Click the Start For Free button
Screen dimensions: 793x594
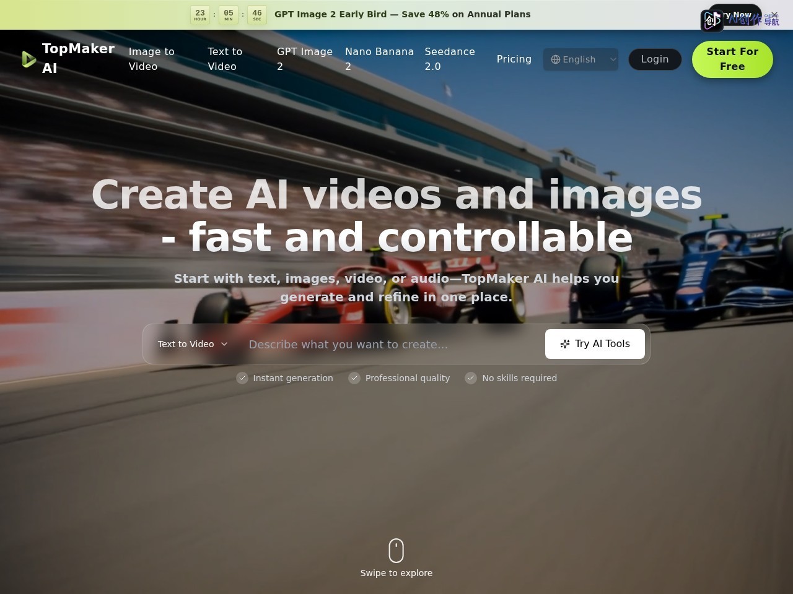click(732, 59)
